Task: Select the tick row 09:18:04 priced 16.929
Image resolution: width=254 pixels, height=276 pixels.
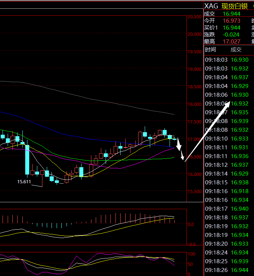Action: coord(227,86)
